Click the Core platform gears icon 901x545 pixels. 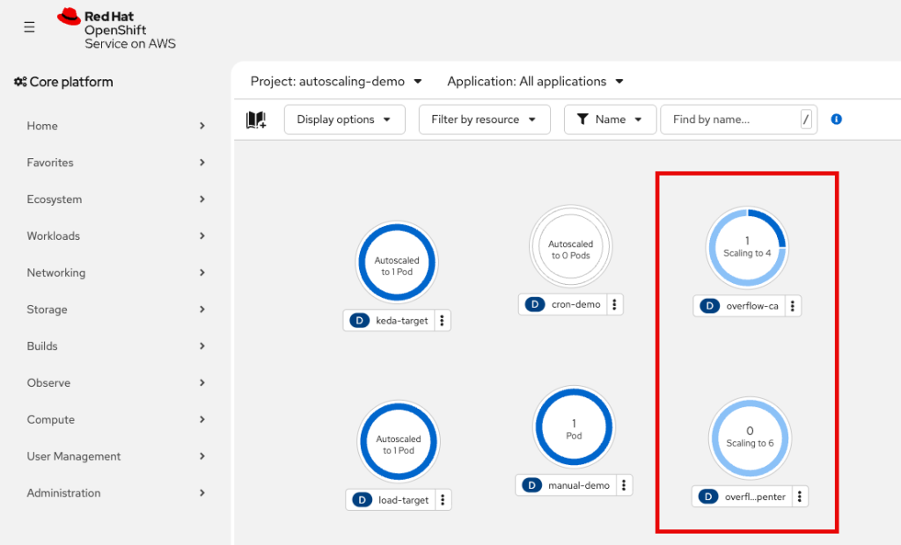coord(20,82)
